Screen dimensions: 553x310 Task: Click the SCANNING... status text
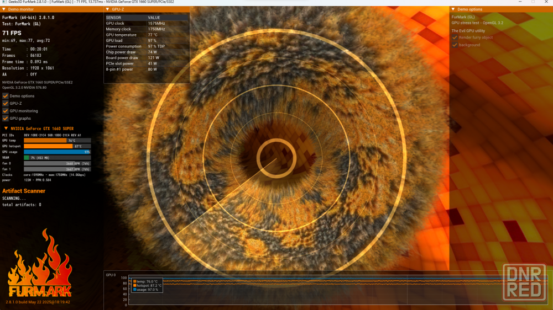(14, 199)
